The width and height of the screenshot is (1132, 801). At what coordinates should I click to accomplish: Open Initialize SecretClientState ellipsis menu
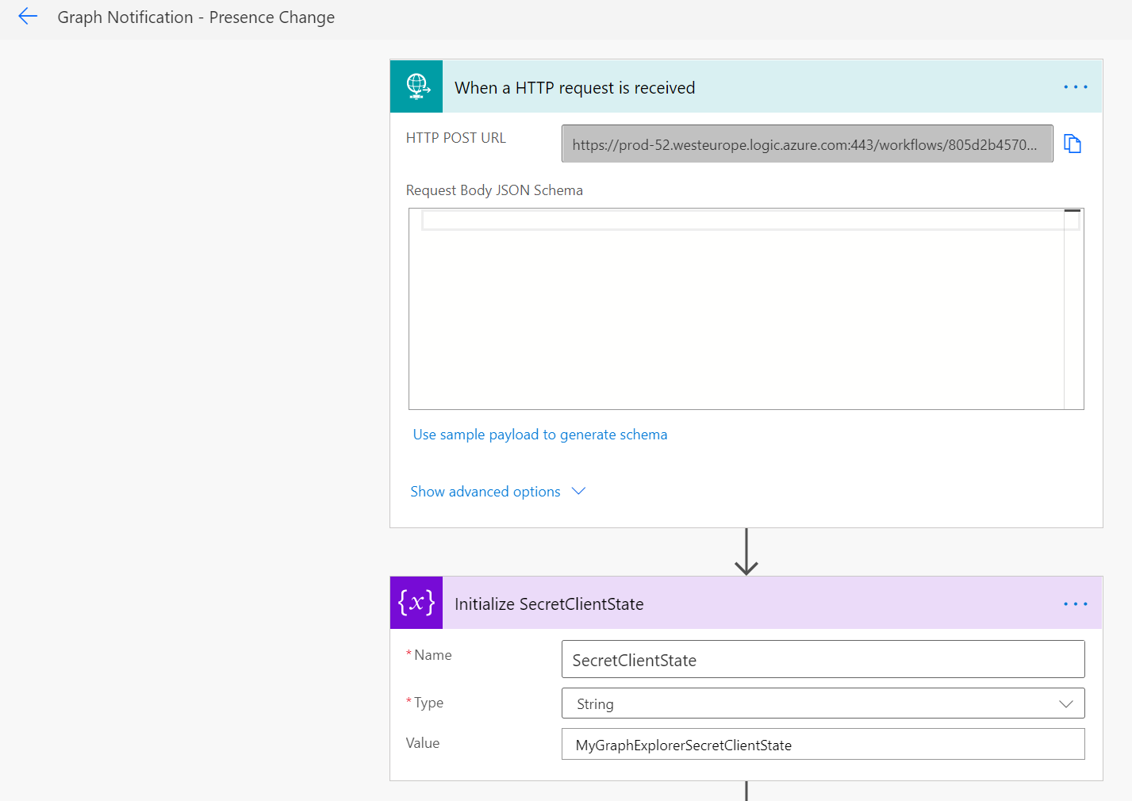pyautogui.click(x=1076, y=604)
